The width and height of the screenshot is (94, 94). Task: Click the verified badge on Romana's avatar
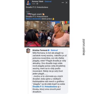[30, 4]
